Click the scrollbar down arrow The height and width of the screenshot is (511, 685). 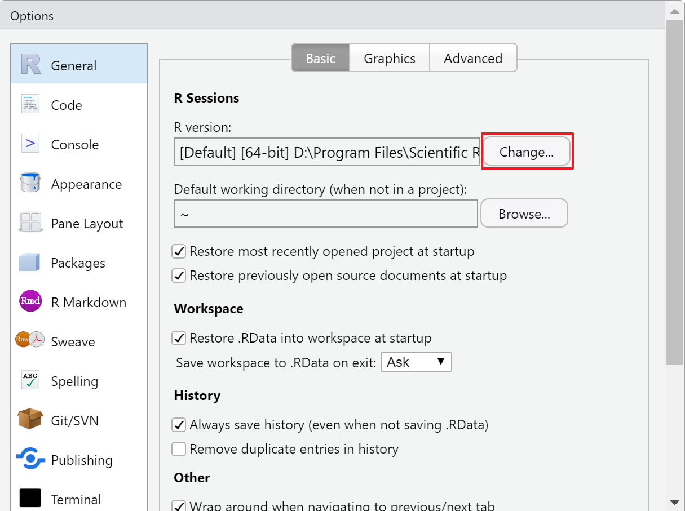[674, 502]
